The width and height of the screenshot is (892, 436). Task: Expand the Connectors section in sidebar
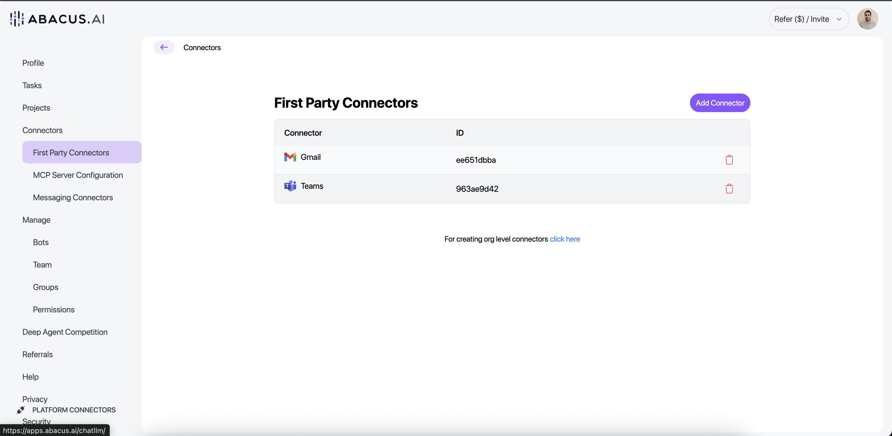click(x=42, y=130)
